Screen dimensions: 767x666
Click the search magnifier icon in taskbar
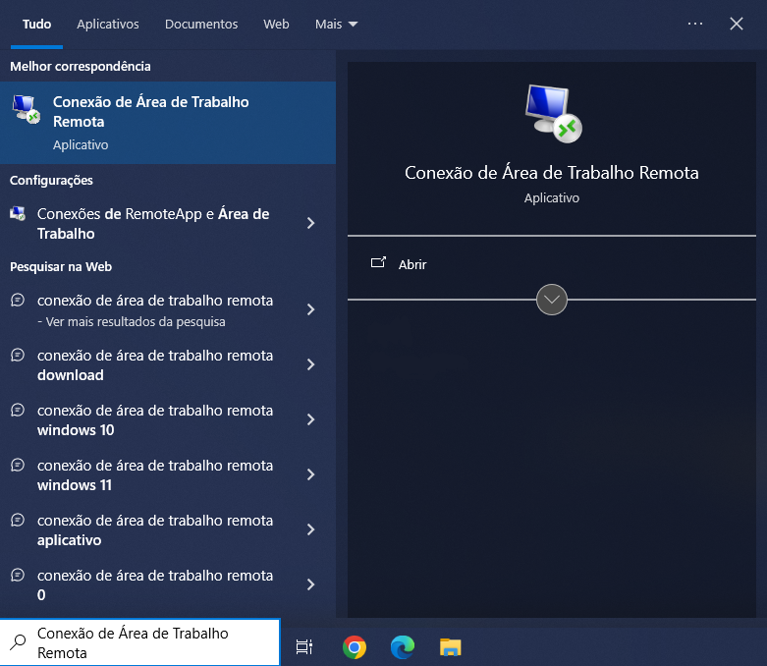[x=18, y=642]
